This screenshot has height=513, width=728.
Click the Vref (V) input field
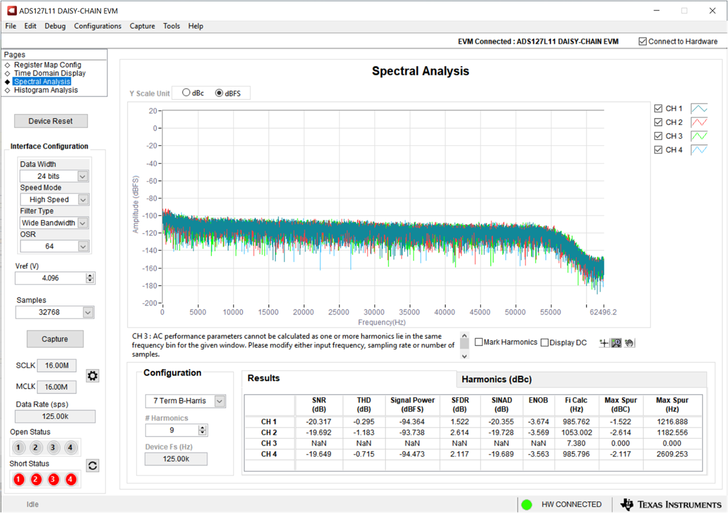[x=50, y=278]
